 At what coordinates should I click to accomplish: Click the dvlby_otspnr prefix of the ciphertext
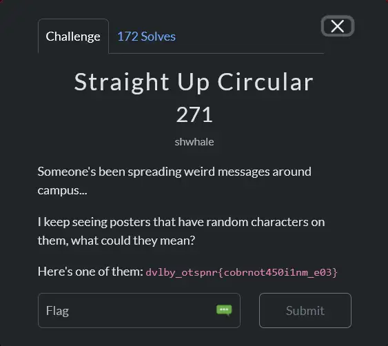(182, 272)
